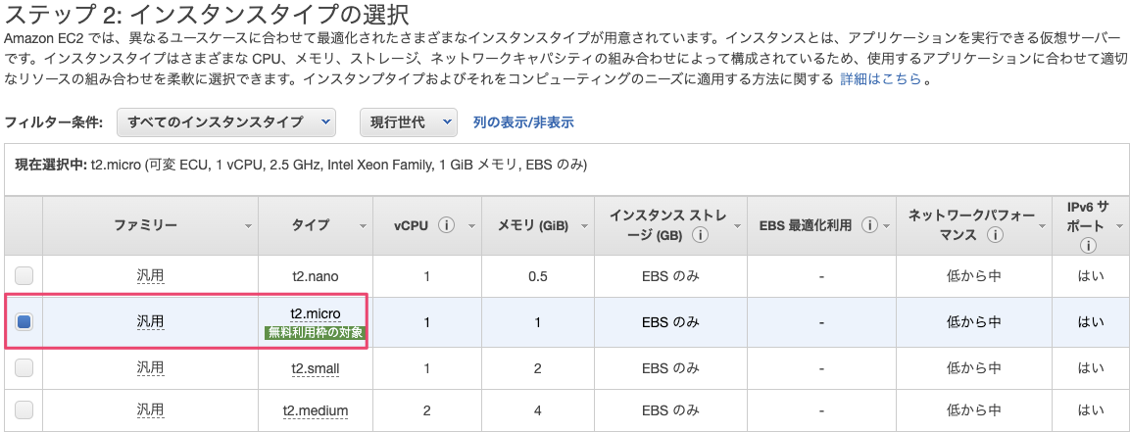Click the 無料利用枠の対象 green badge

click(316, 332)
